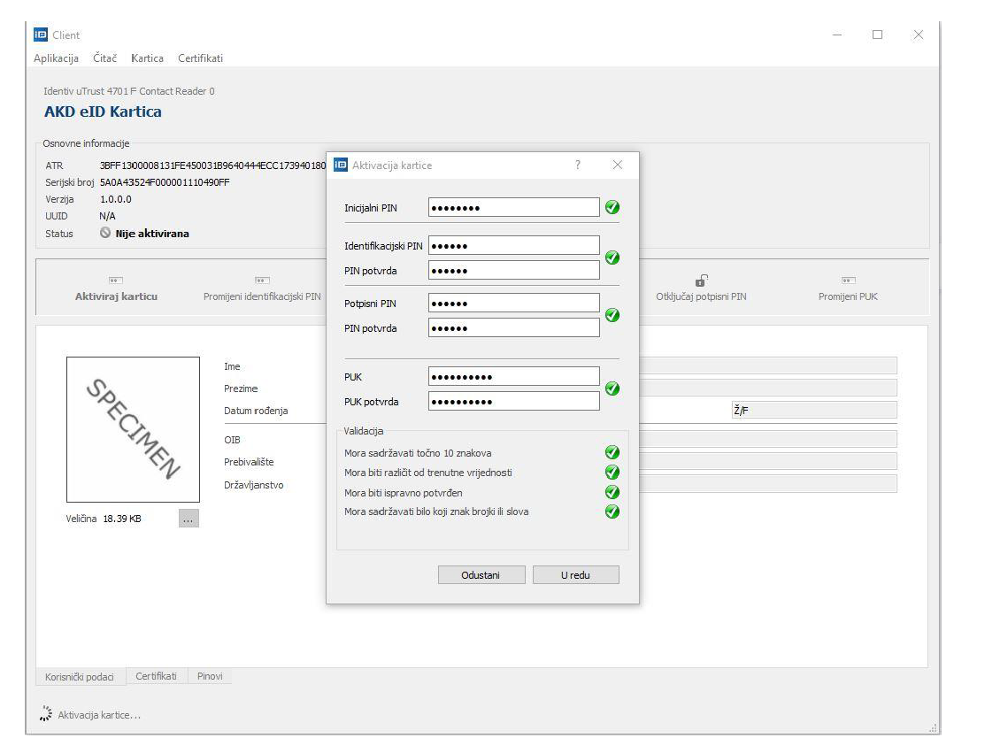Switch to the bottom Certifikati tab
The height and width of the screenshot is (746, 985).
pyautogui.click(x=156, y=677)
